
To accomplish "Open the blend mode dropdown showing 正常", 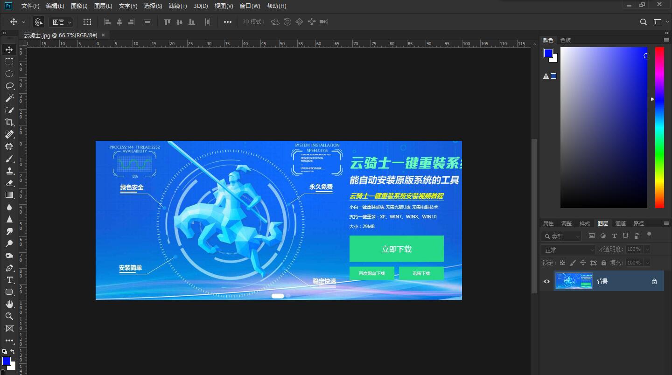I will pos(568,249).
